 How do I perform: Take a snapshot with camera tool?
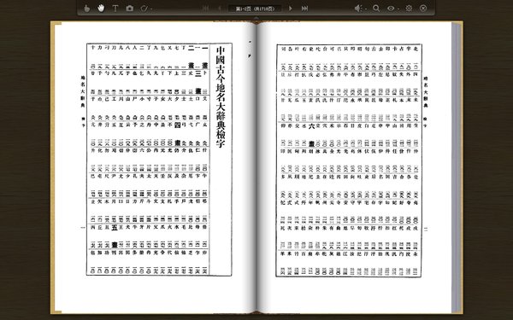pos(130,9)
